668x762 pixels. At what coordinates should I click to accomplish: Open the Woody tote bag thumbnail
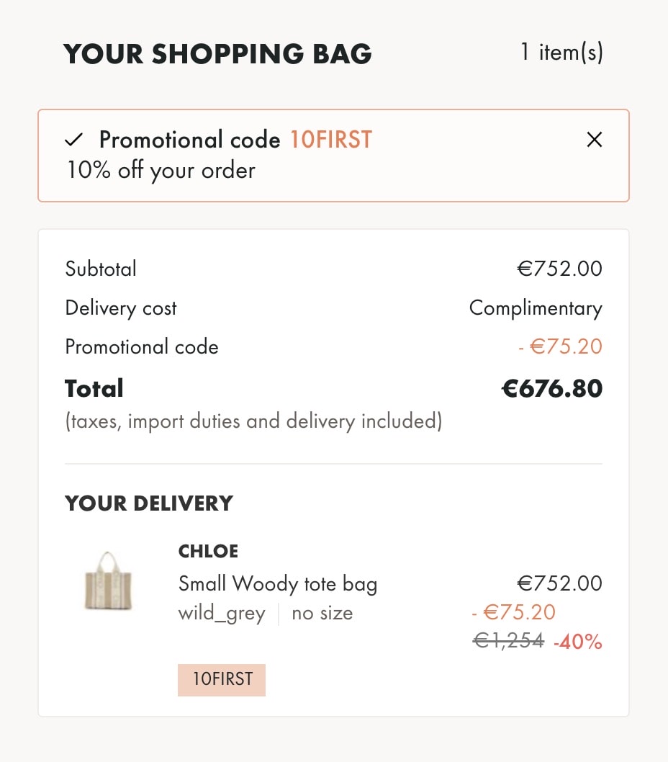pyautogui.click(x=108, y=581)
